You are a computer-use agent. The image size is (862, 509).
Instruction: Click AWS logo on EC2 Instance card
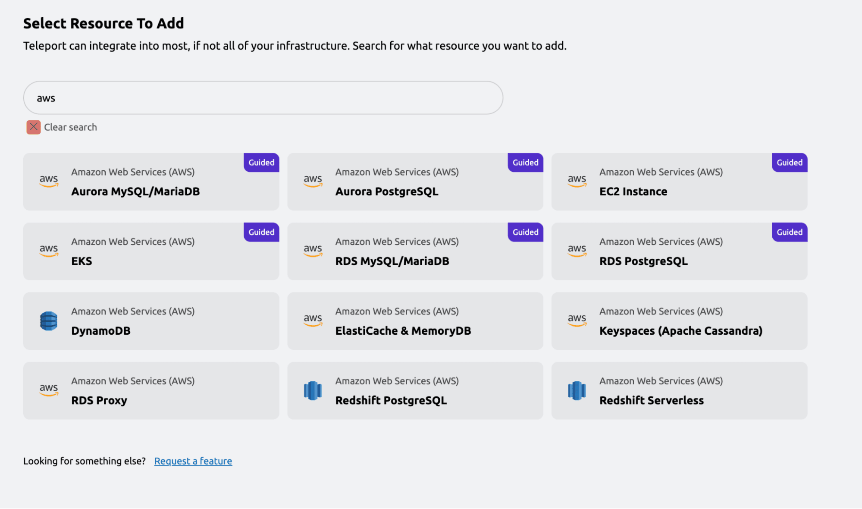(577, 181)
